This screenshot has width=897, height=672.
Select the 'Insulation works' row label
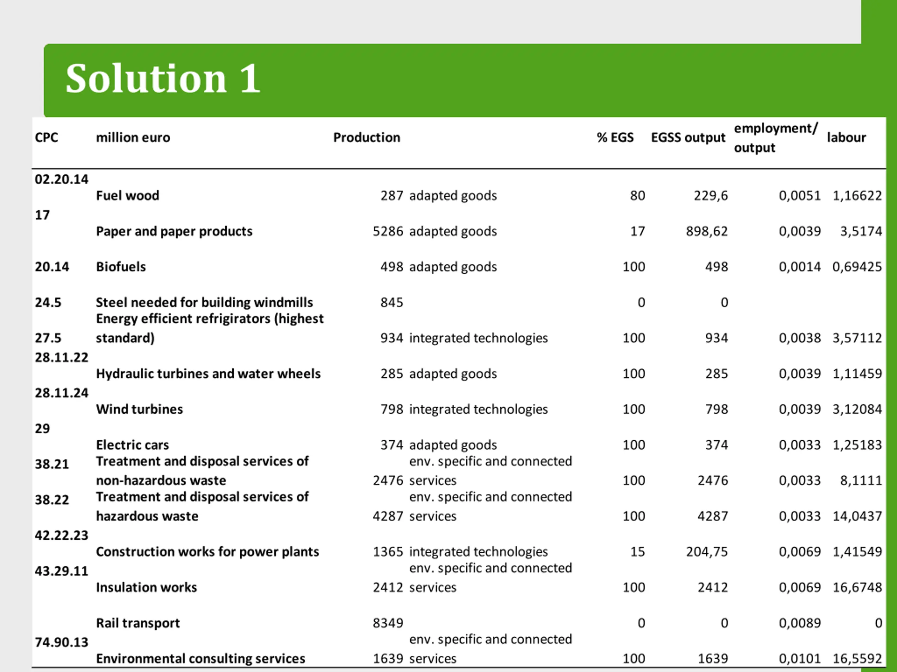pyautogui.click(x=146, y=587)
